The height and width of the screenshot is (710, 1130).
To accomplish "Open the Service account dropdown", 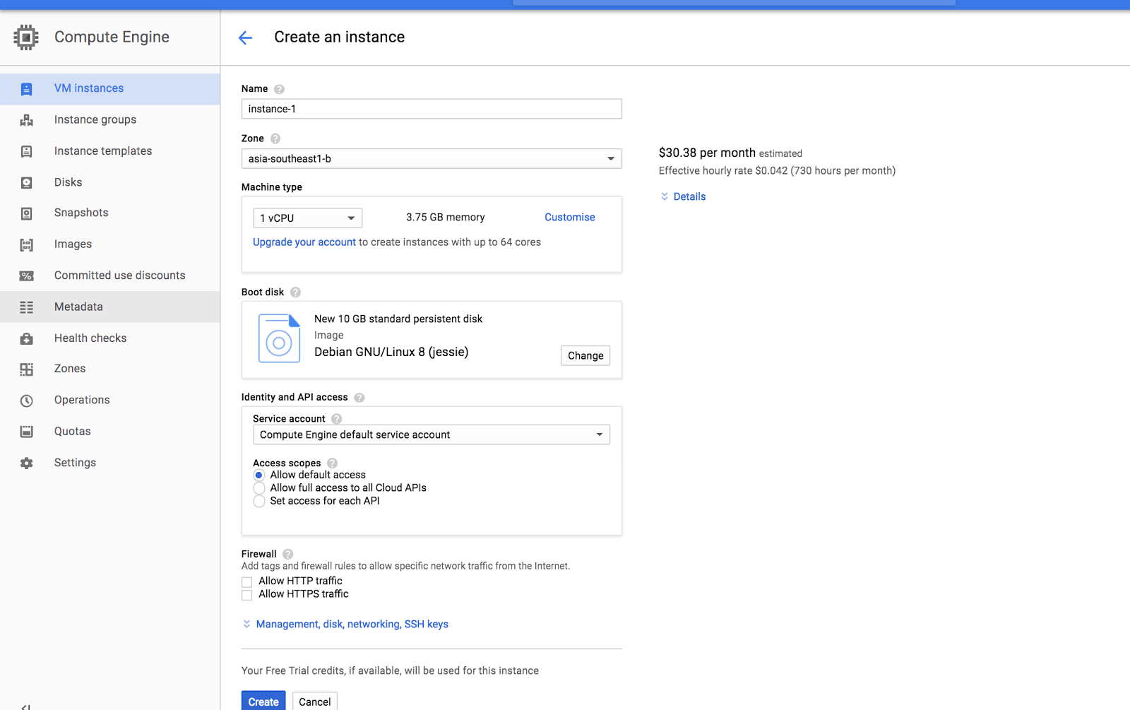I will pos(432,435).
